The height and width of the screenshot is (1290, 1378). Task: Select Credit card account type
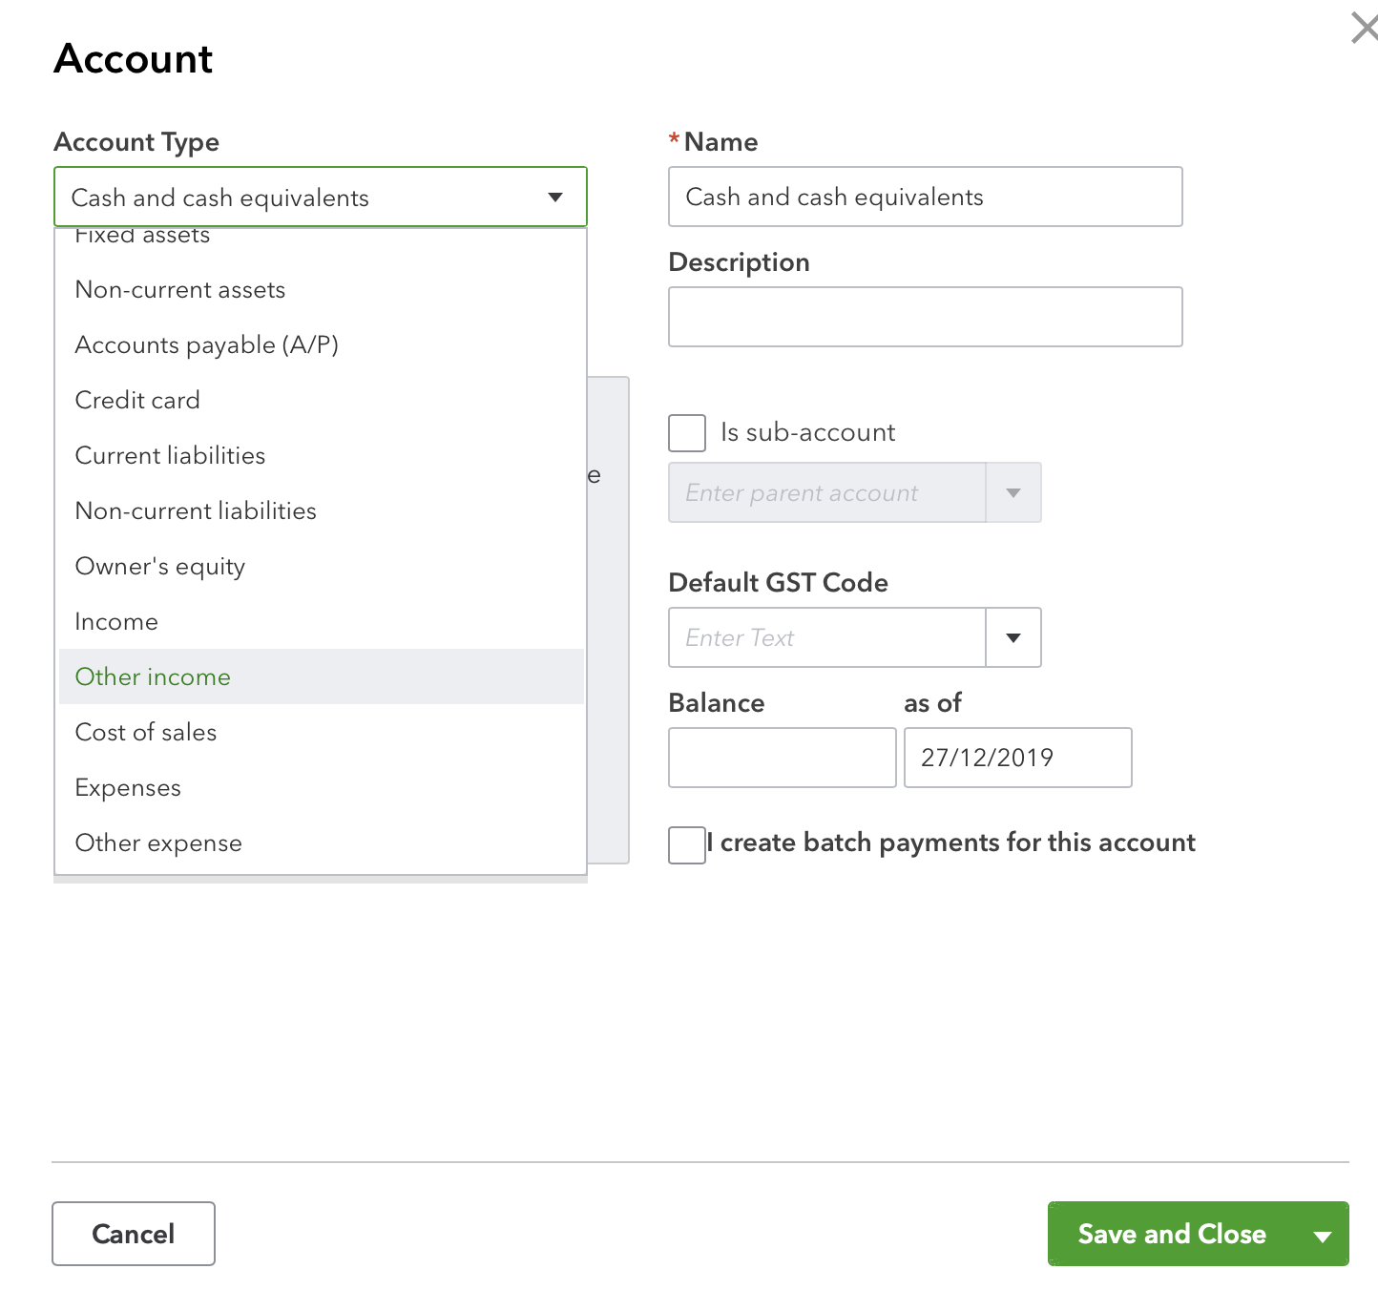coord(136,400)
